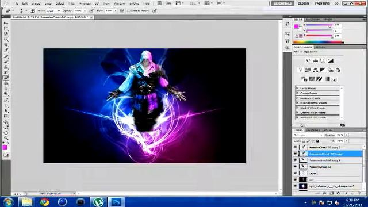
Task: Select the Hand tool
Action: (x=6, y=133)
